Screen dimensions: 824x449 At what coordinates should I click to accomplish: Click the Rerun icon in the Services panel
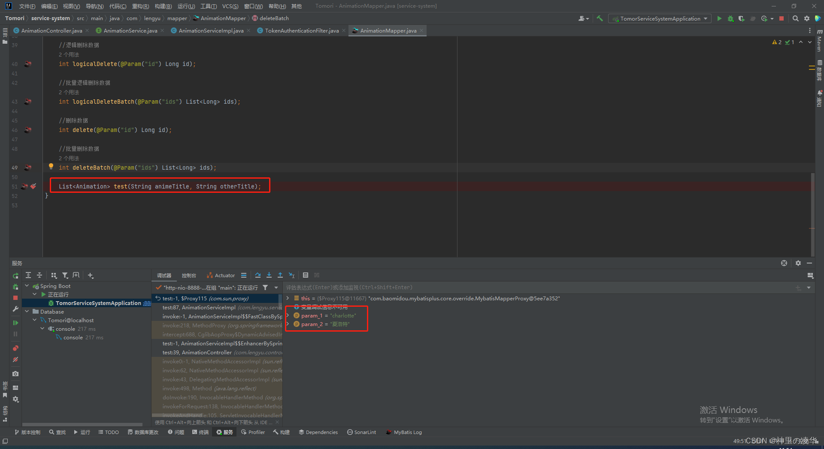[x=15, y=275]
